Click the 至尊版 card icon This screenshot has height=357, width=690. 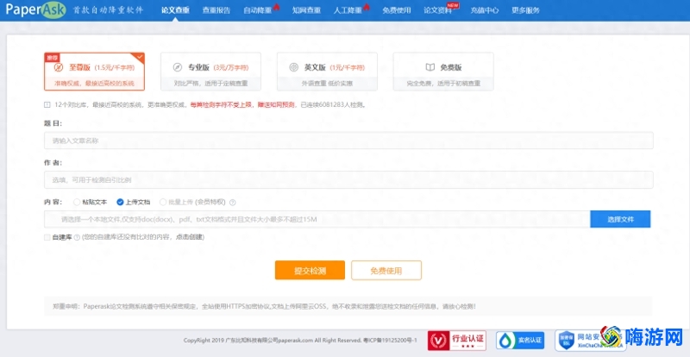(x=59, y=67)
